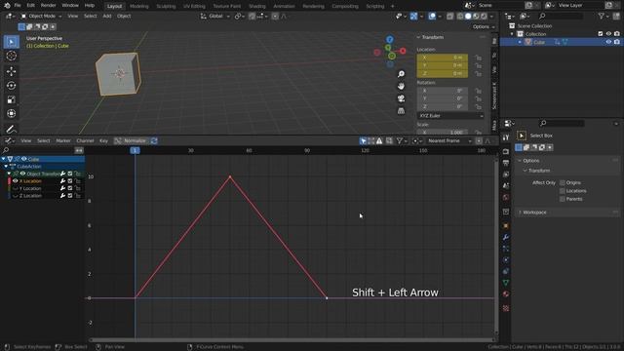Select the X Location channel

tap(30, 181)
